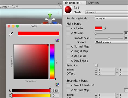
Task: Click the Albedo texture slot
Action: 68,29
